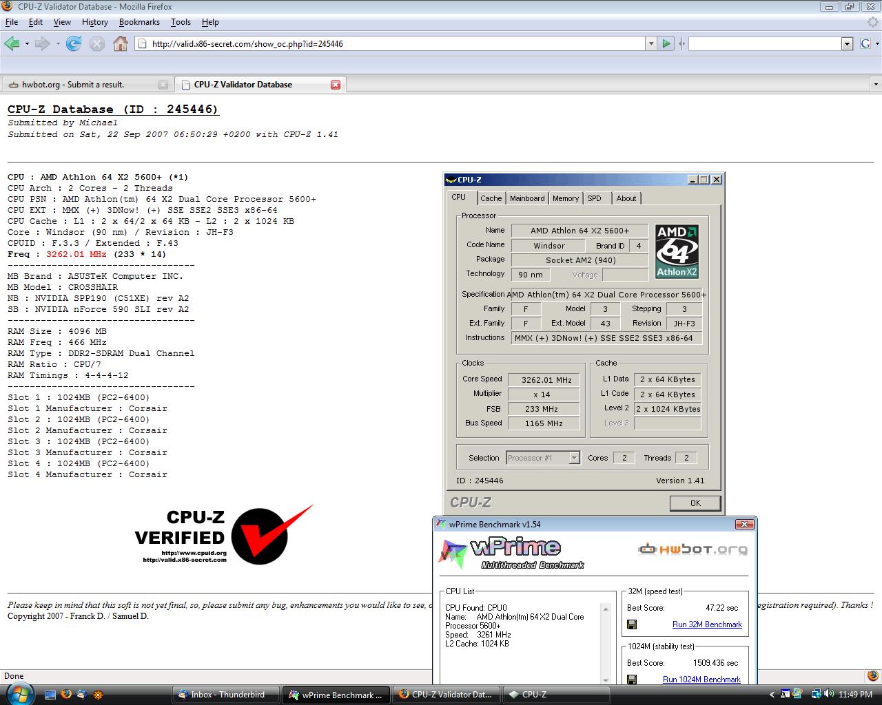Screen dimensions: 882x705
Task: Open the View menu
Action: click(x=62, y=22)
